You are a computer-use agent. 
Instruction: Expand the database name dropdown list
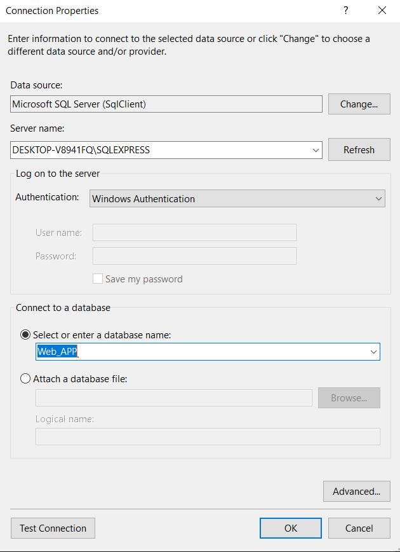point(374,352)
